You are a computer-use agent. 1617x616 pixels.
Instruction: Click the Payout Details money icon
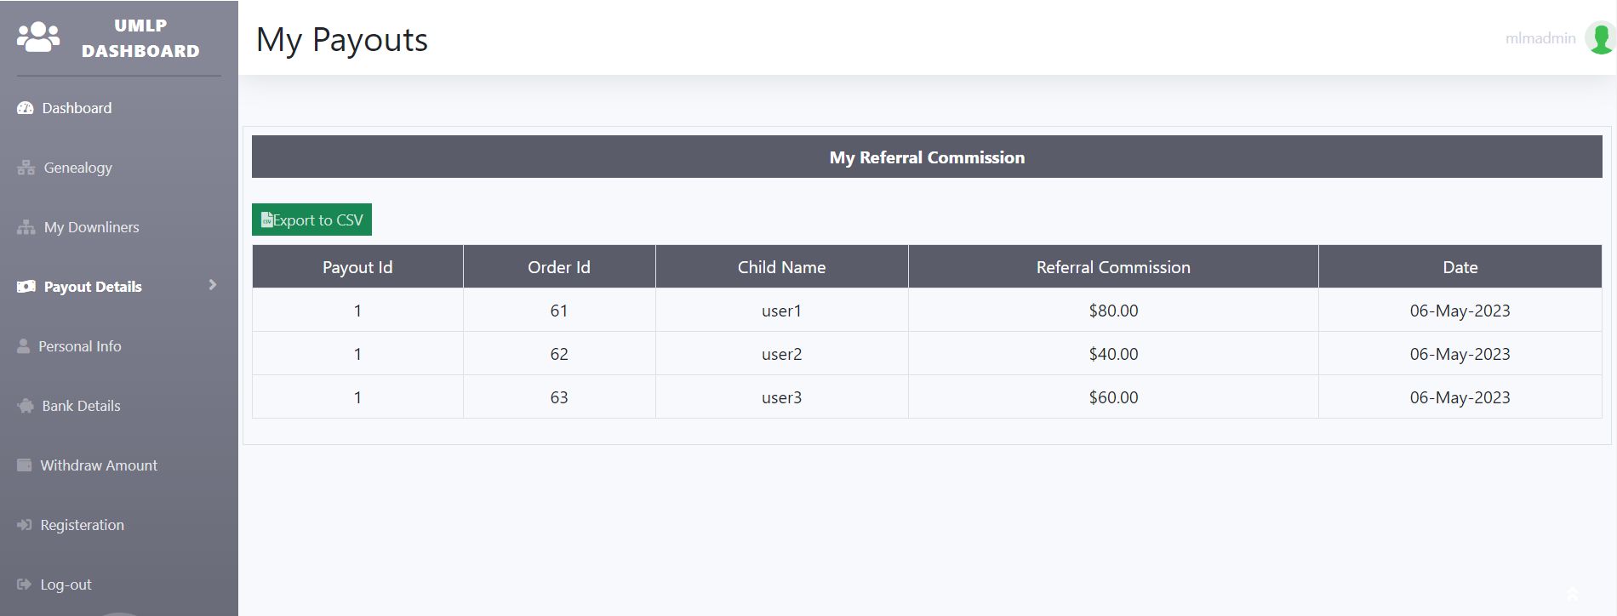(x=26, y=287)
